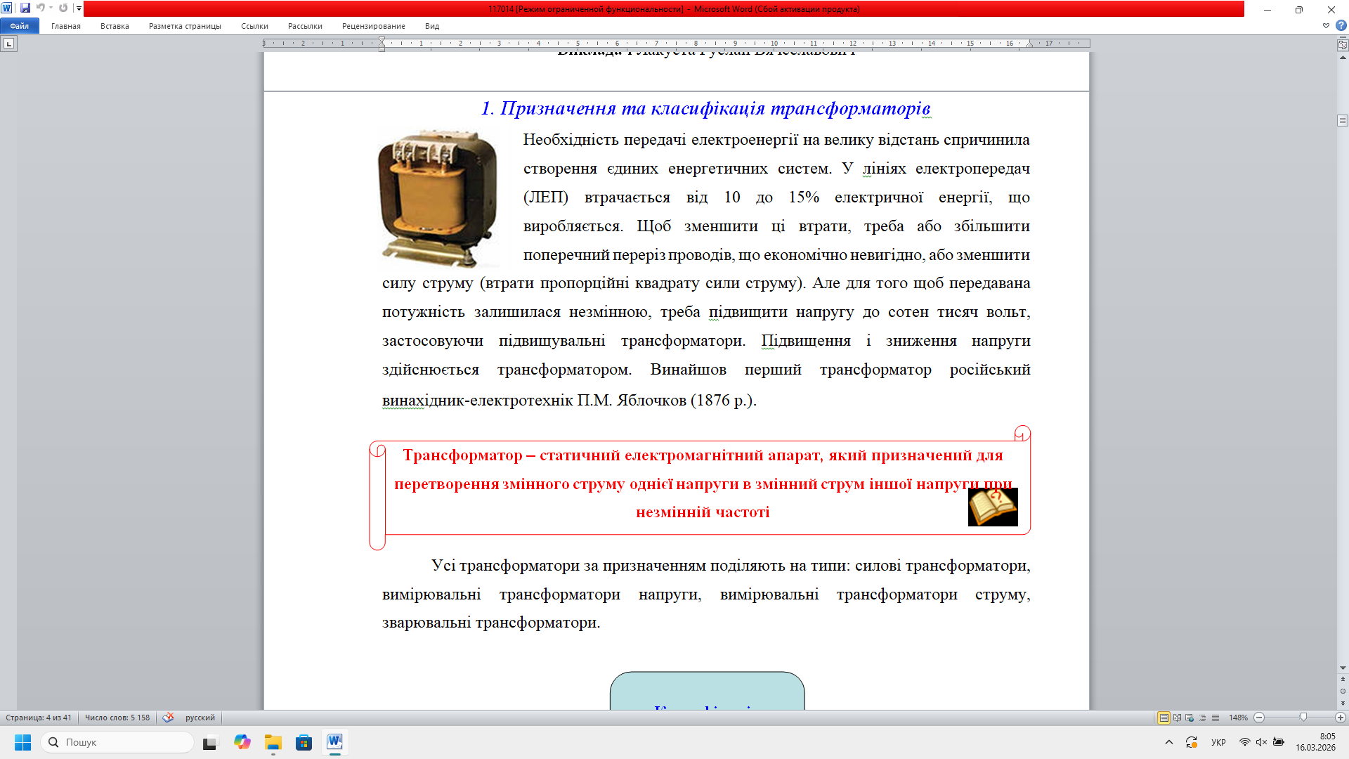Click the Undo arrow icon

[x=40, y=8]
